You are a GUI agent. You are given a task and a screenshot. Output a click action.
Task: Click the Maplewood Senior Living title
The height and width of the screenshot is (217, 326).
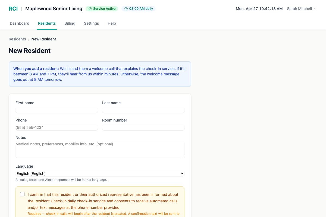(54, 9)
